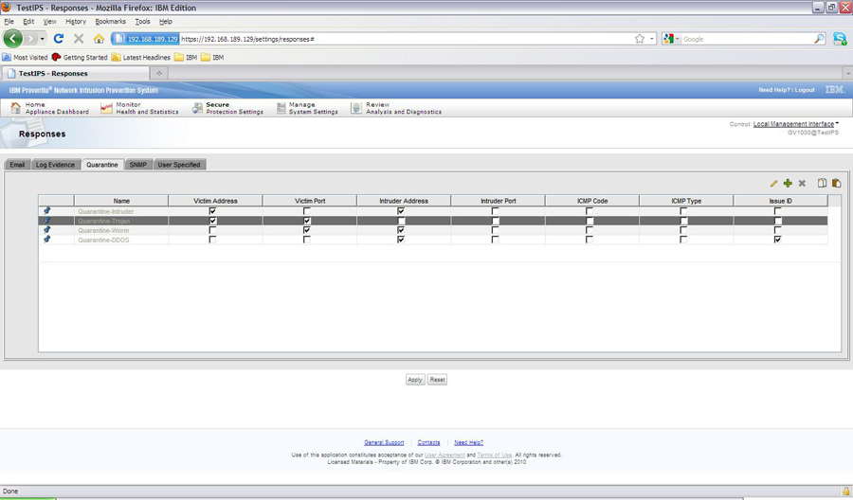This screenshot has height=500, width=853.
Task: Check Intruder Address for Quarantine-Trojan
Action: [401, 221]
